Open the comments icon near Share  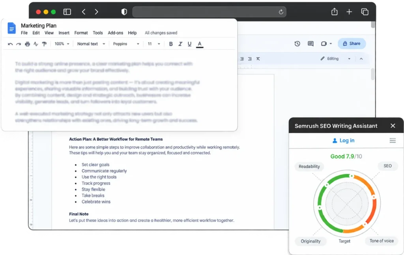coord(311,44)
